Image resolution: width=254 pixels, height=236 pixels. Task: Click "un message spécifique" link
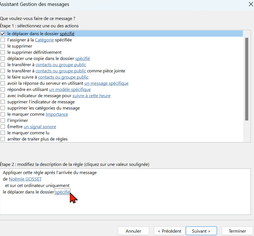[x=106, y=83]
